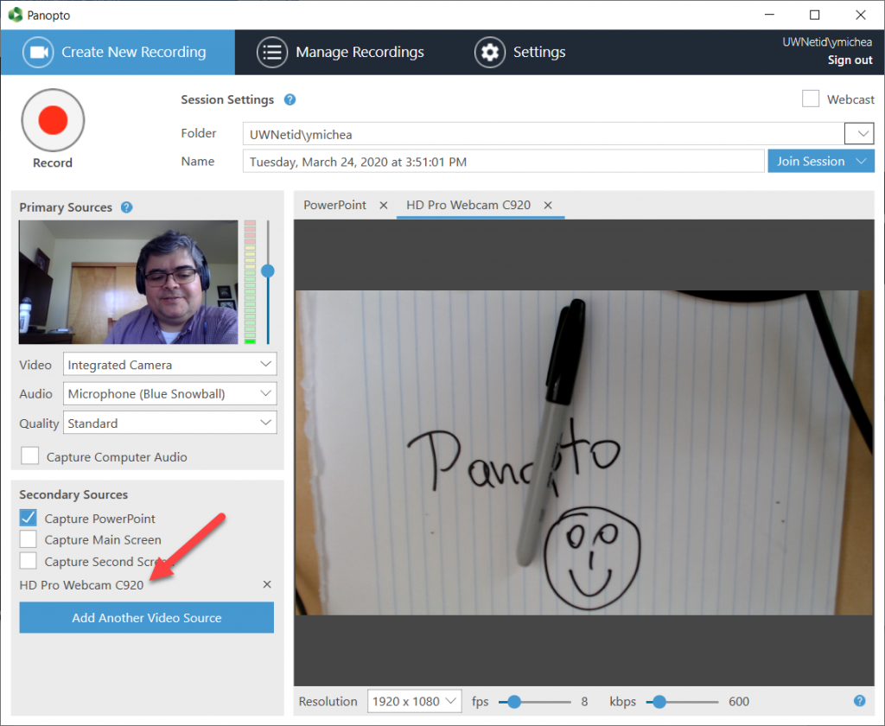
Task: Click the Panopto logo in title bar
Action: (15, 15)
